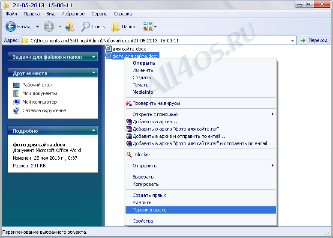Choose Unlocker in context menu
The height and width of the screenshot is (238, 333).
(201, 155)
